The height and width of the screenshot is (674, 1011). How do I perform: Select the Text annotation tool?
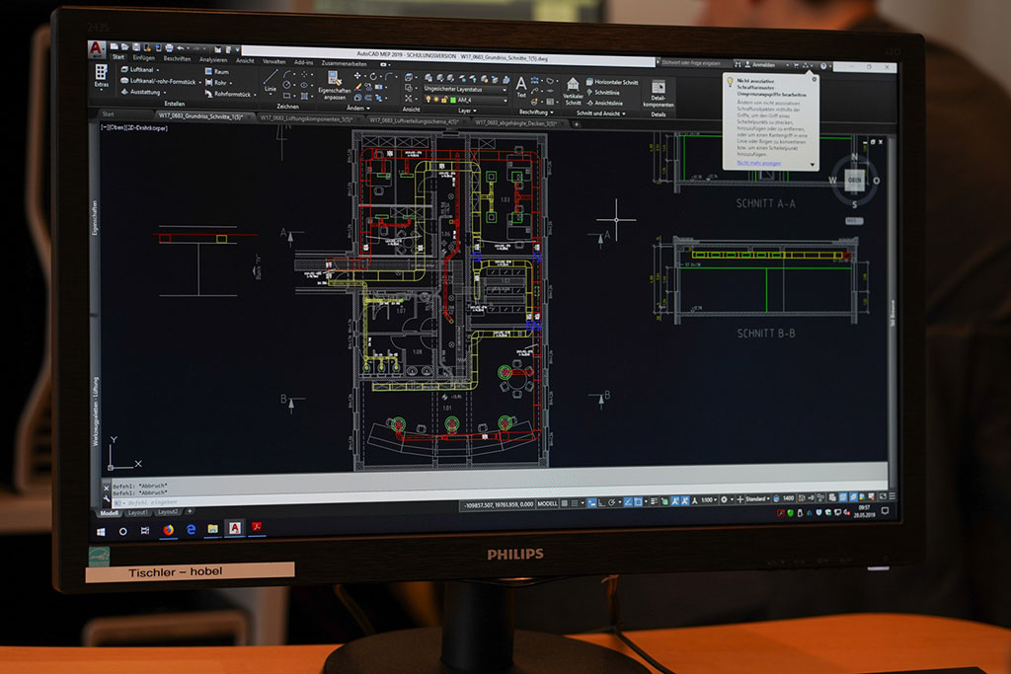(521, 86)
